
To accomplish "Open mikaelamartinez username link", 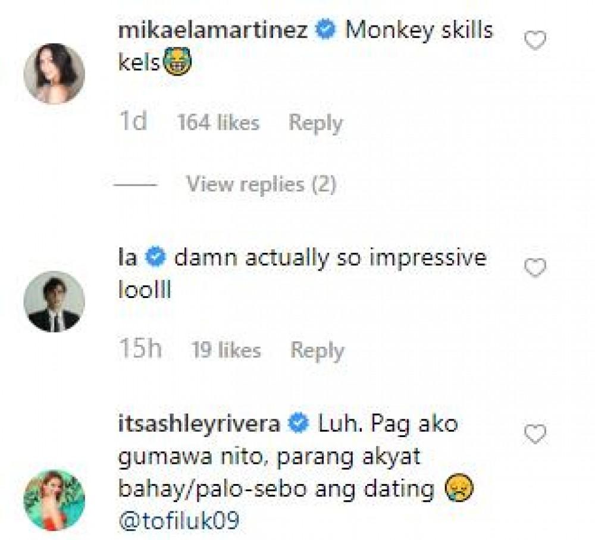I will pyautogui.click(x=213, y=30).
